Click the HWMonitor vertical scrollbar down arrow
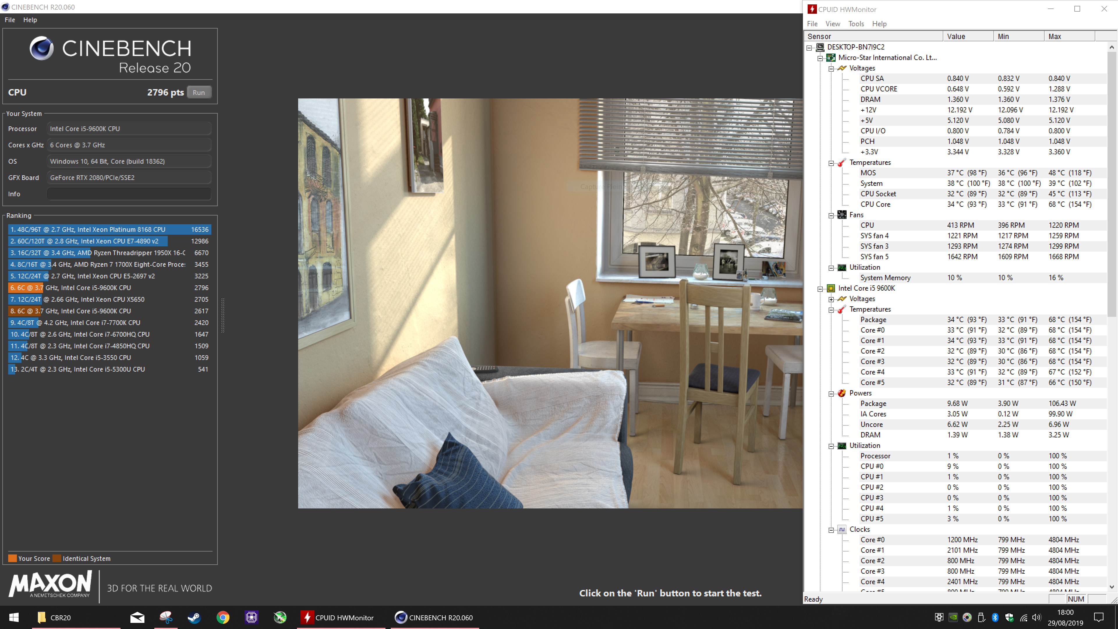The height and width of the screenshot is (629, 1118). 1112,587
